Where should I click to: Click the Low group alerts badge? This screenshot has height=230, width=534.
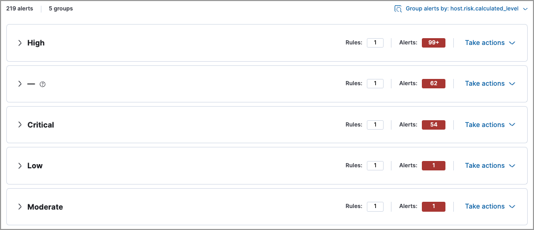433,166
